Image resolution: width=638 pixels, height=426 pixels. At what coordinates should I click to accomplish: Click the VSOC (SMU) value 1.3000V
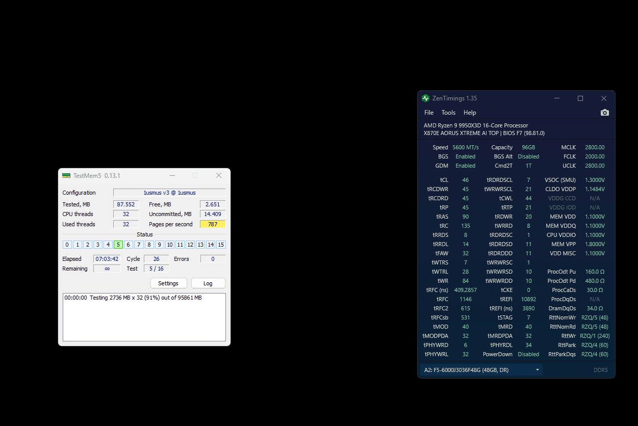pyautogui.click(x=595, y=180)
